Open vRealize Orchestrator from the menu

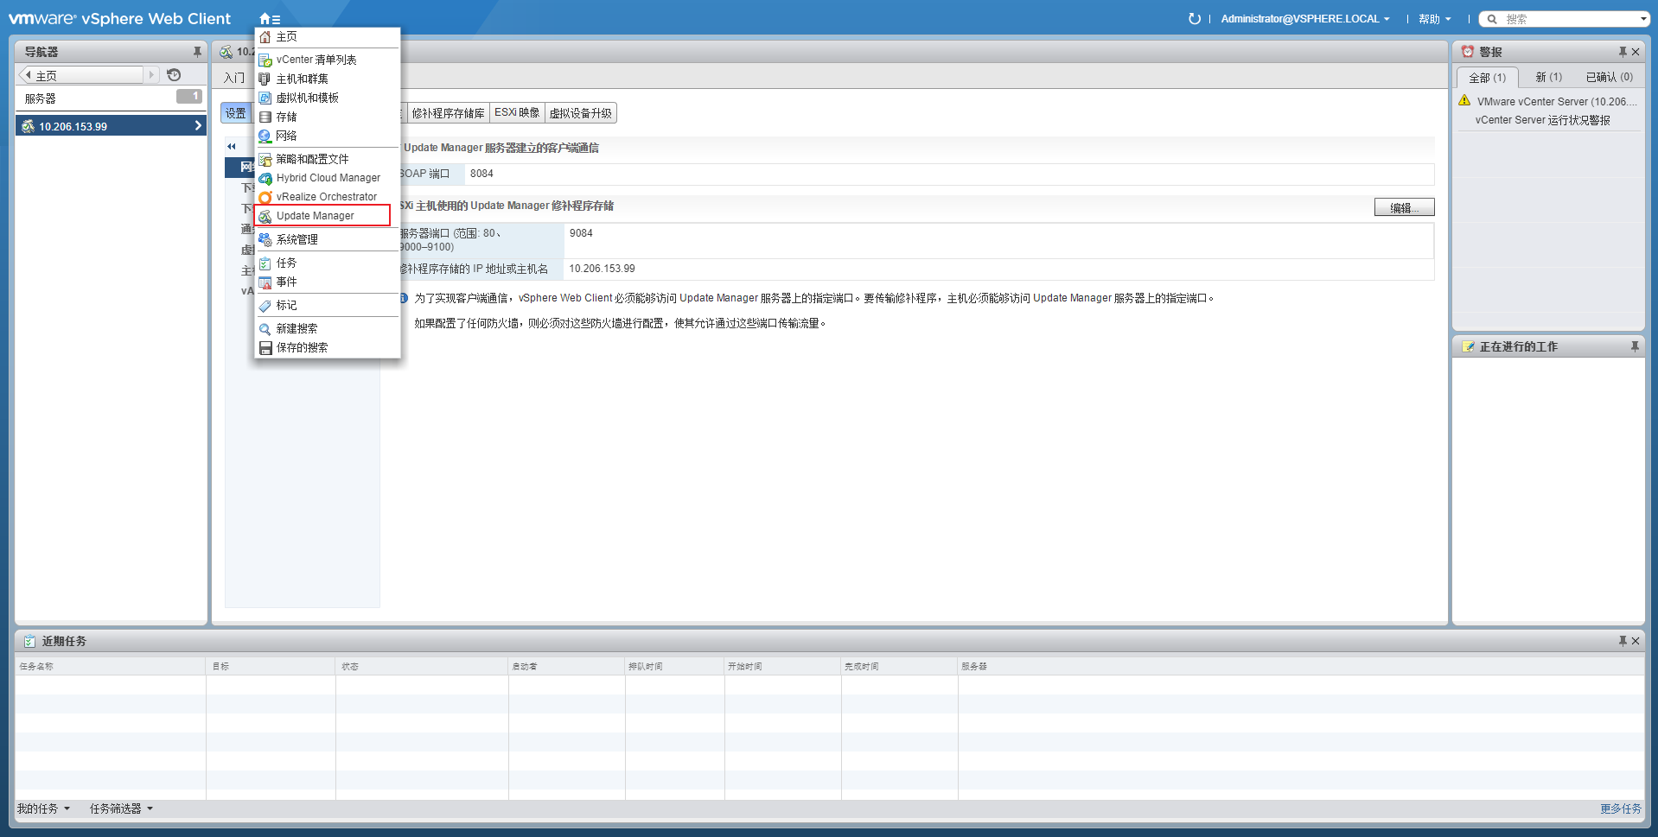pos(327,196)
